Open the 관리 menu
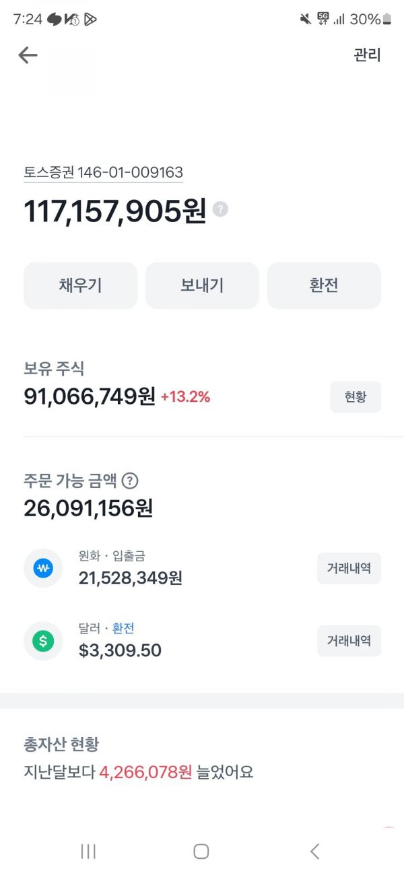This screenshot has height=875, width=404. pyautogui.click(x=368, y=55)
